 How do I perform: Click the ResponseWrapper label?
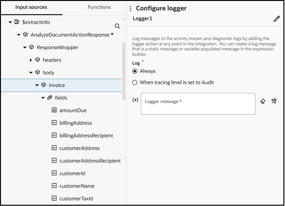(57, 48)
